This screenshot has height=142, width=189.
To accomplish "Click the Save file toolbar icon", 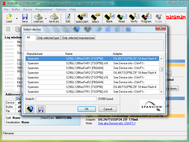I will point(25,18).
